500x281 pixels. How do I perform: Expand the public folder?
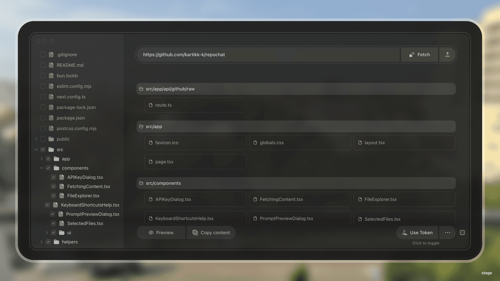click(36, 139)
